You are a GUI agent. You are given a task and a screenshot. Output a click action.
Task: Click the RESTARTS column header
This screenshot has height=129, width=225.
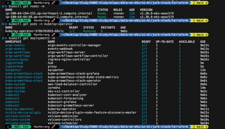pos(108,28)
